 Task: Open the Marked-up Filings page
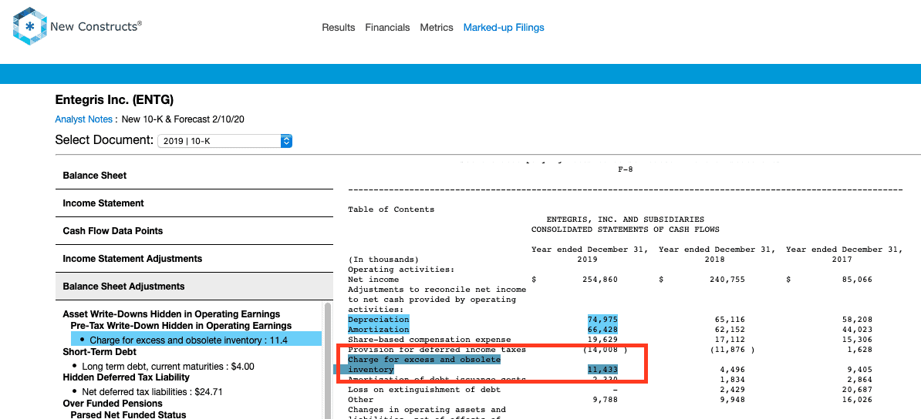504,28
